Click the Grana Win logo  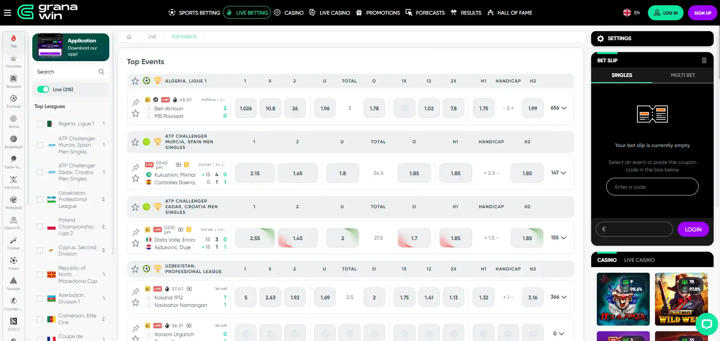[47, 12]
